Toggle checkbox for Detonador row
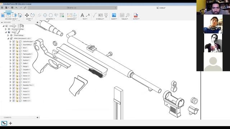The image size is (230, 129). pos(14,57)
